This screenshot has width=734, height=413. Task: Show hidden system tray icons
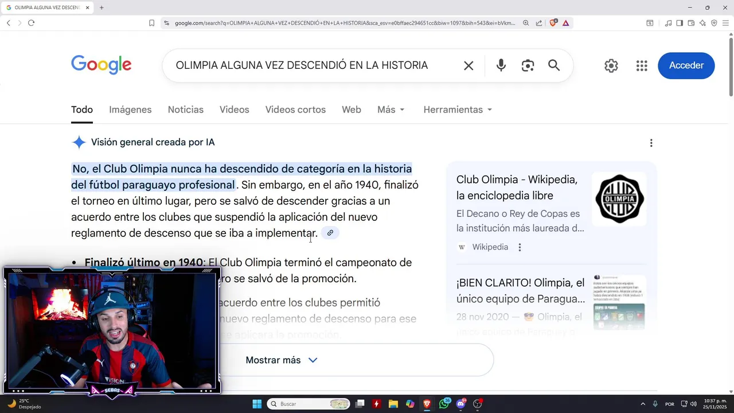(642, 404)
